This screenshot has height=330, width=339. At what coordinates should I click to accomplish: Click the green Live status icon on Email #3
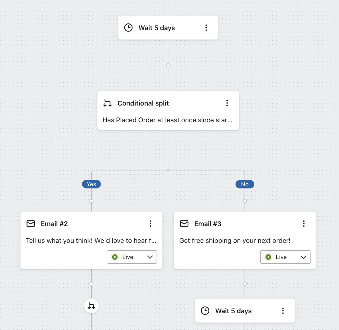tap(269, 257)
